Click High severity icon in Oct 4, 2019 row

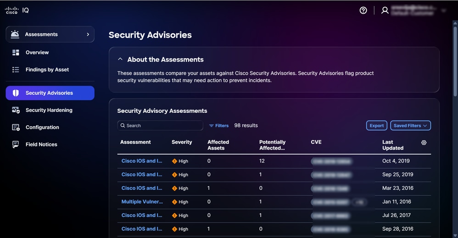coord(174,161)
